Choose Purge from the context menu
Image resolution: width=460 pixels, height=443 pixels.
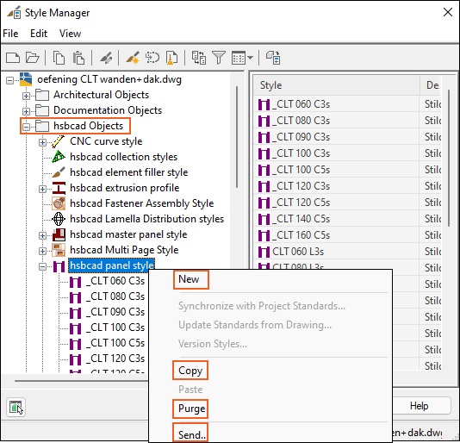click(191, 409)
